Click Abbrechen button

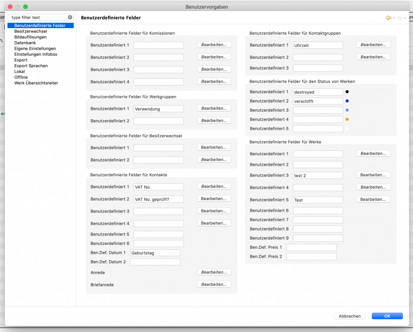[350, 316]
